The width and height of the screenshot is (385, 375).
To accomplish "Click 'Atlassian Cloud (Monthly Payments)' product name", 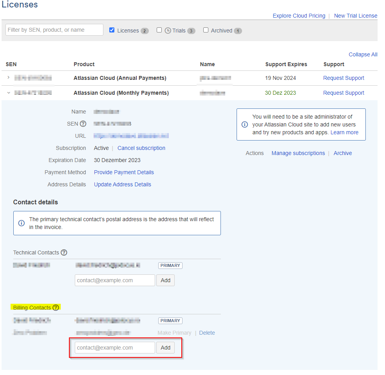I will pyautogui.click(x=121, y=93).
